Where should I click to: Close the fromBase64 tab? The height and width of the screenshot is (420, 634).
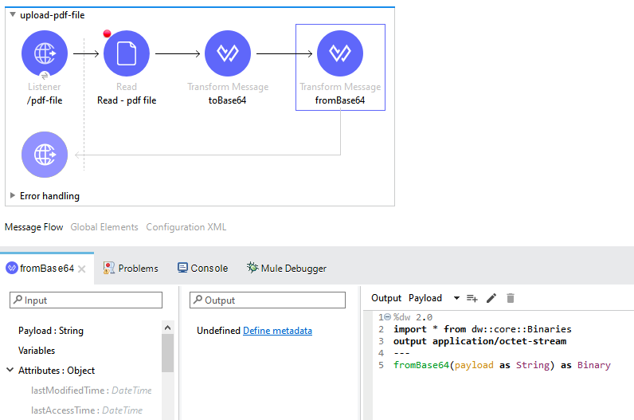[x=82, y=269]
